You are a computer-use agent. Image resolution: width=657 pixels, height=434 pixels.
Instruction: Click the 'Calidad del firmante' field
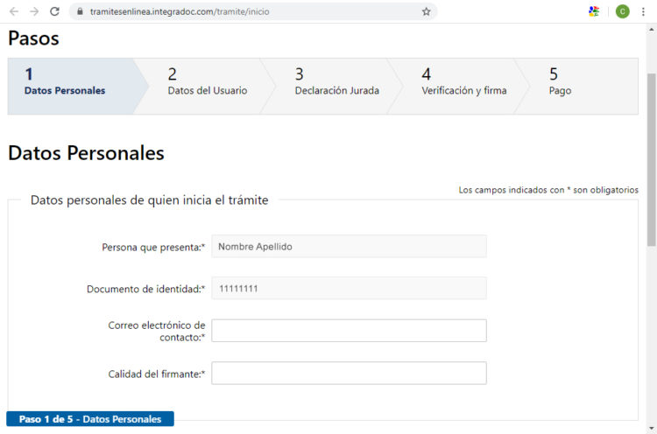click(349, 373)
